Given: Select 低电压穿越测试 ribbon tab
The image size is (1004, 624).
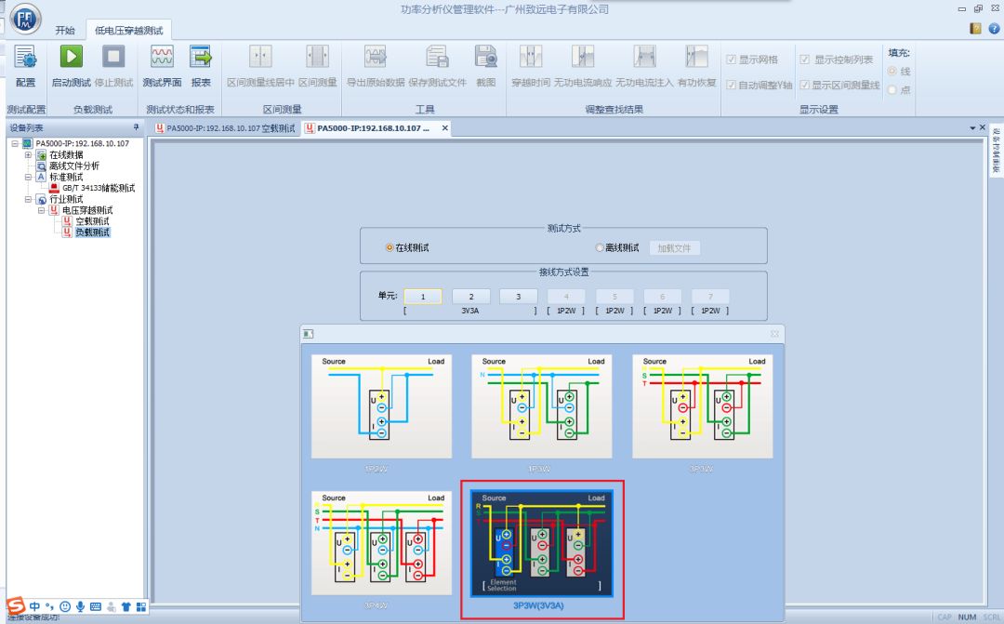Looking at the screenshot, I should 128,30.
